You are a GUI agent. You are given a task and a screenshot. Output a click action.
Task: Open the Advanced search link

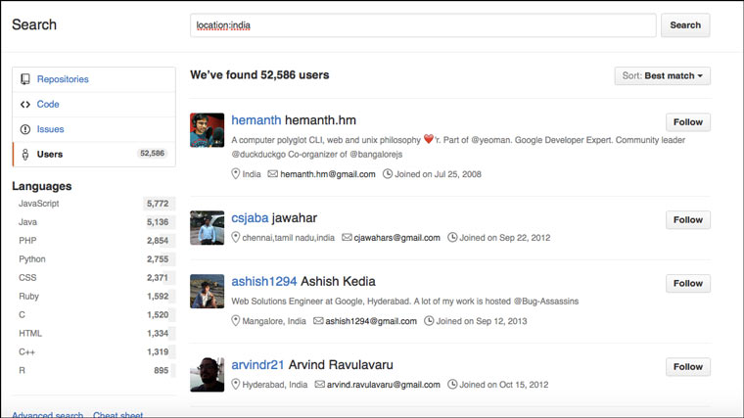click(47, 414)
